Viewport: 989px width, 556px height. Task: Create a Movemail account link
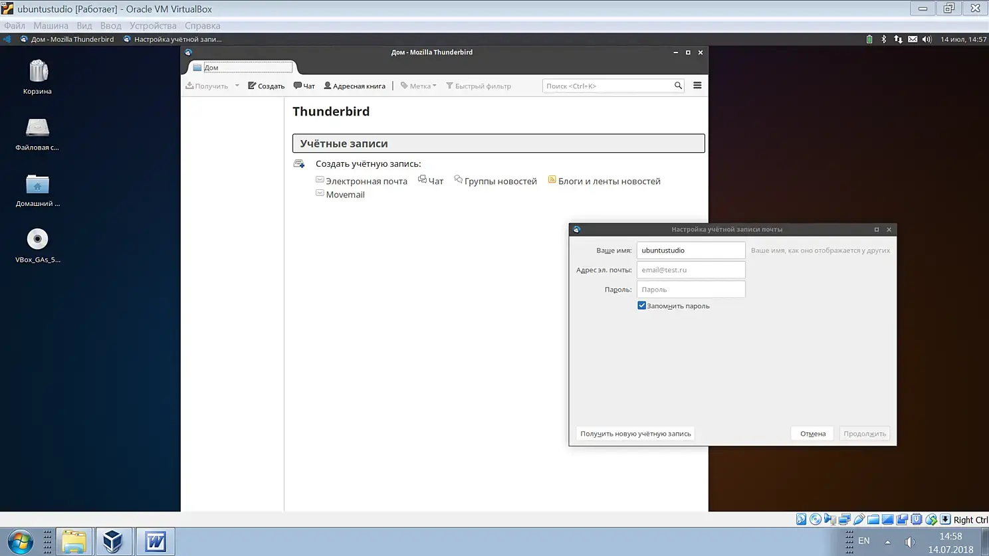[x=345, y=195]
